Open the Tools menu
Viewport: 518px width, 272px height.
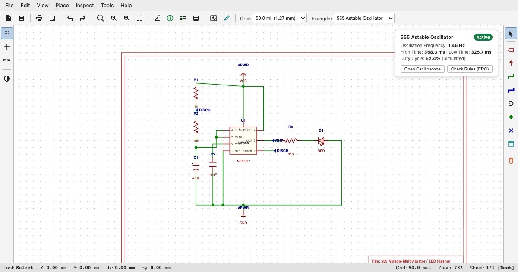point(107,6)
